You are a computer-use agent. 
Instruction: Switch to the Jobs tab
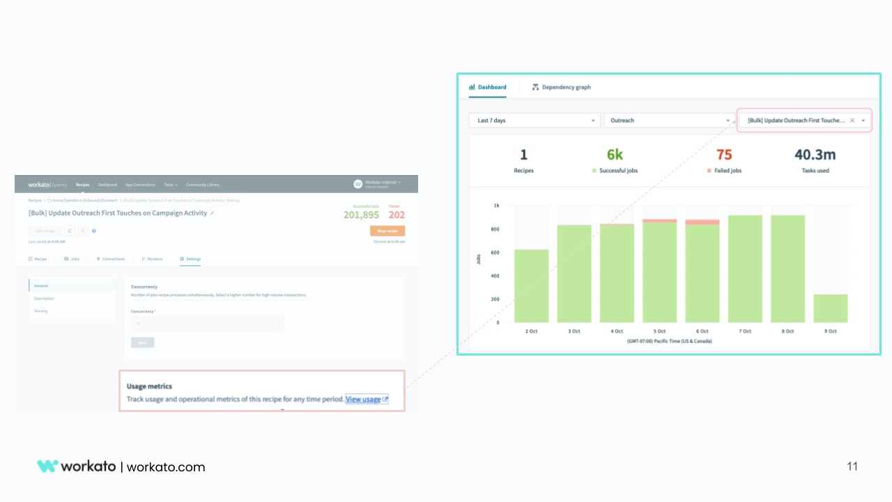coord(71,259)
